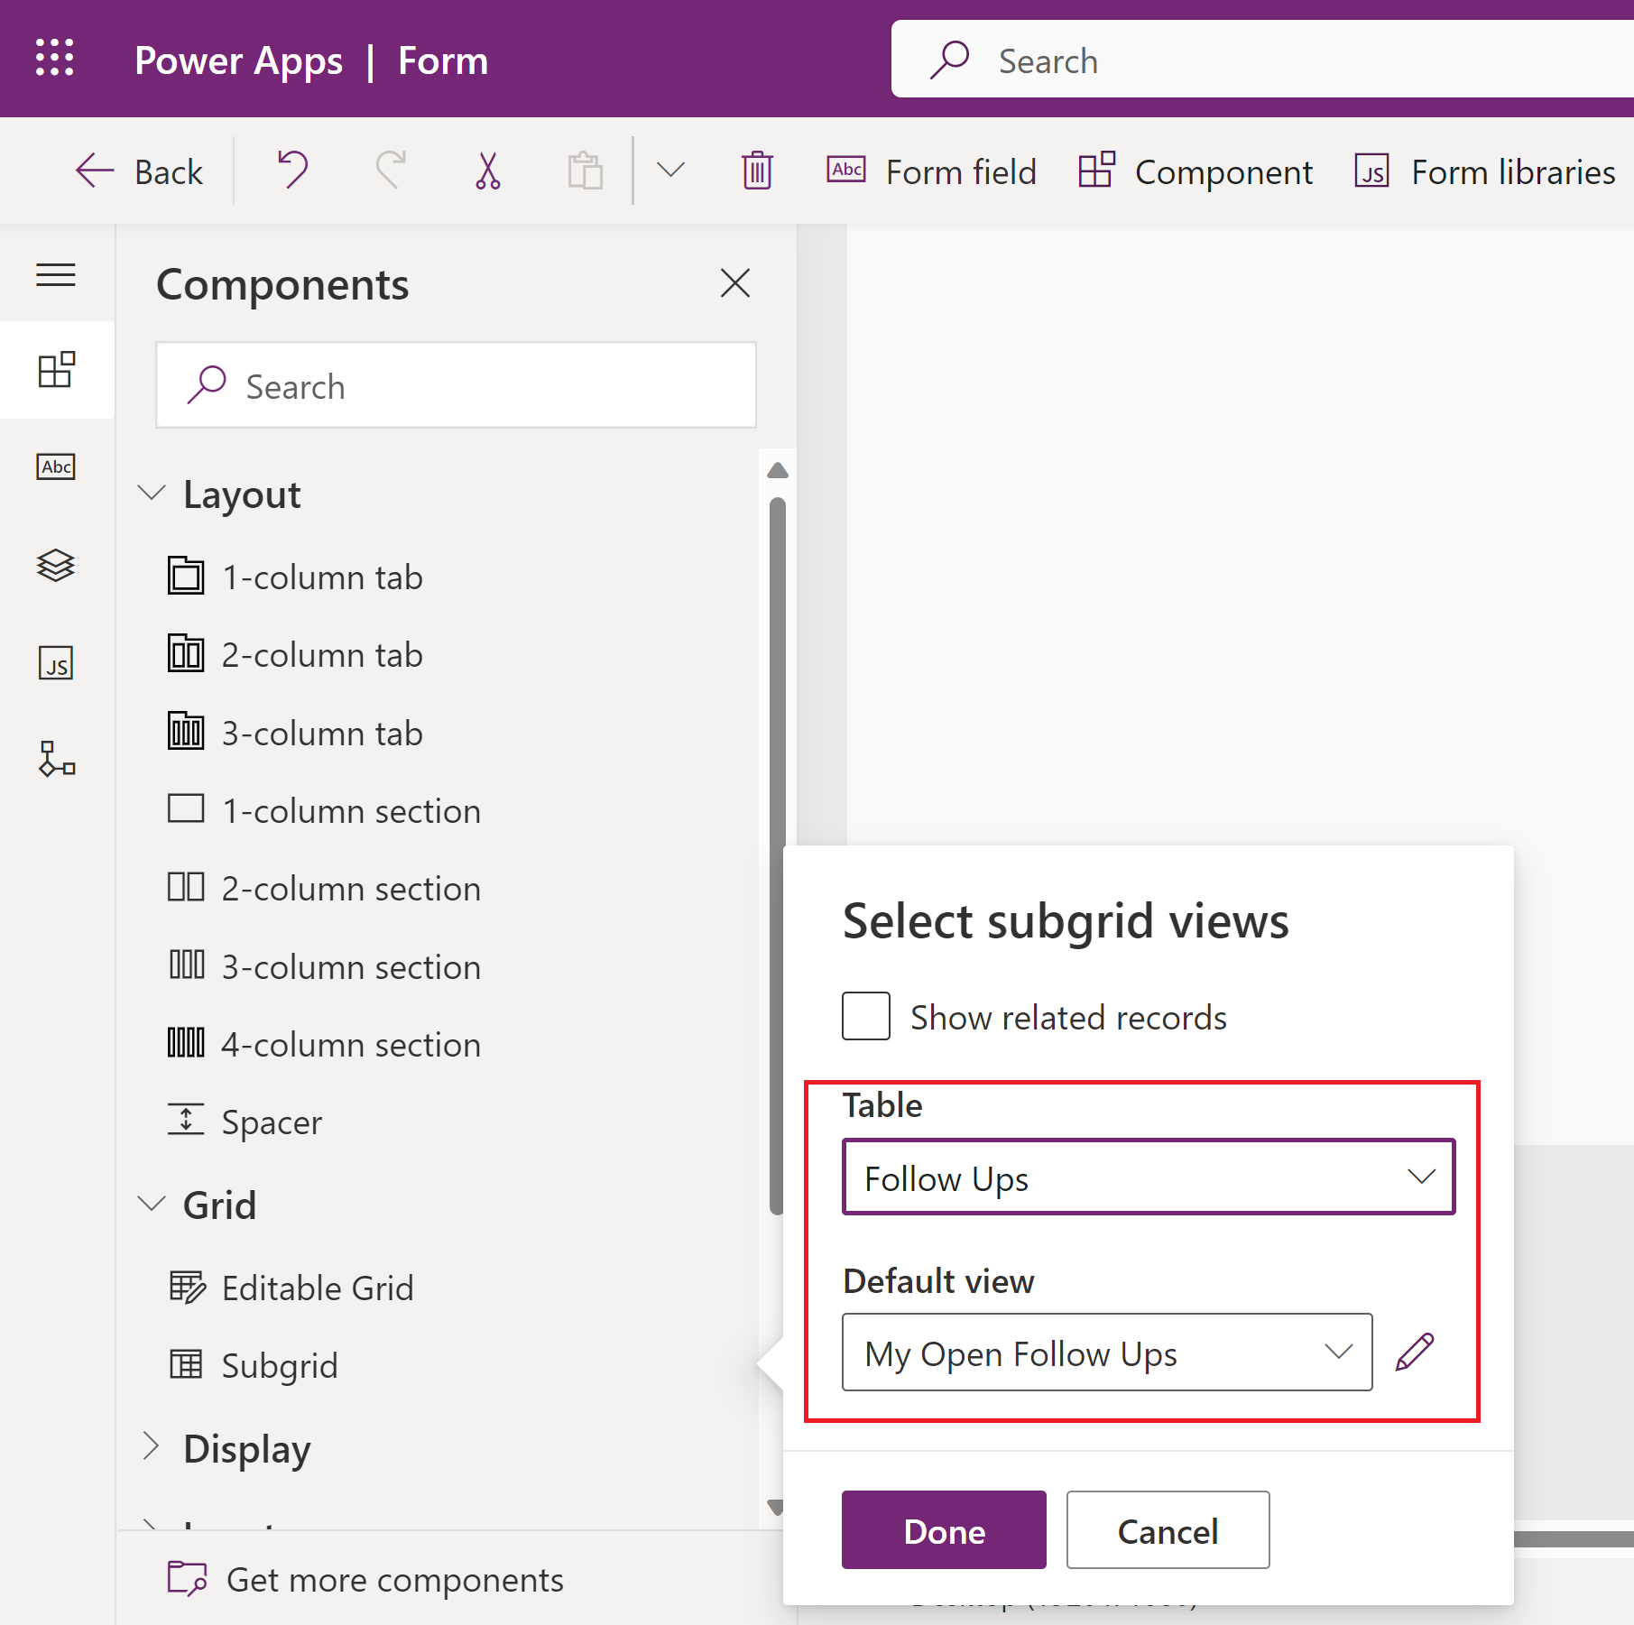Open the Form libraries toolbar command
The width and height of the screenshot is (1634, 1625).
coord(1484,171)
